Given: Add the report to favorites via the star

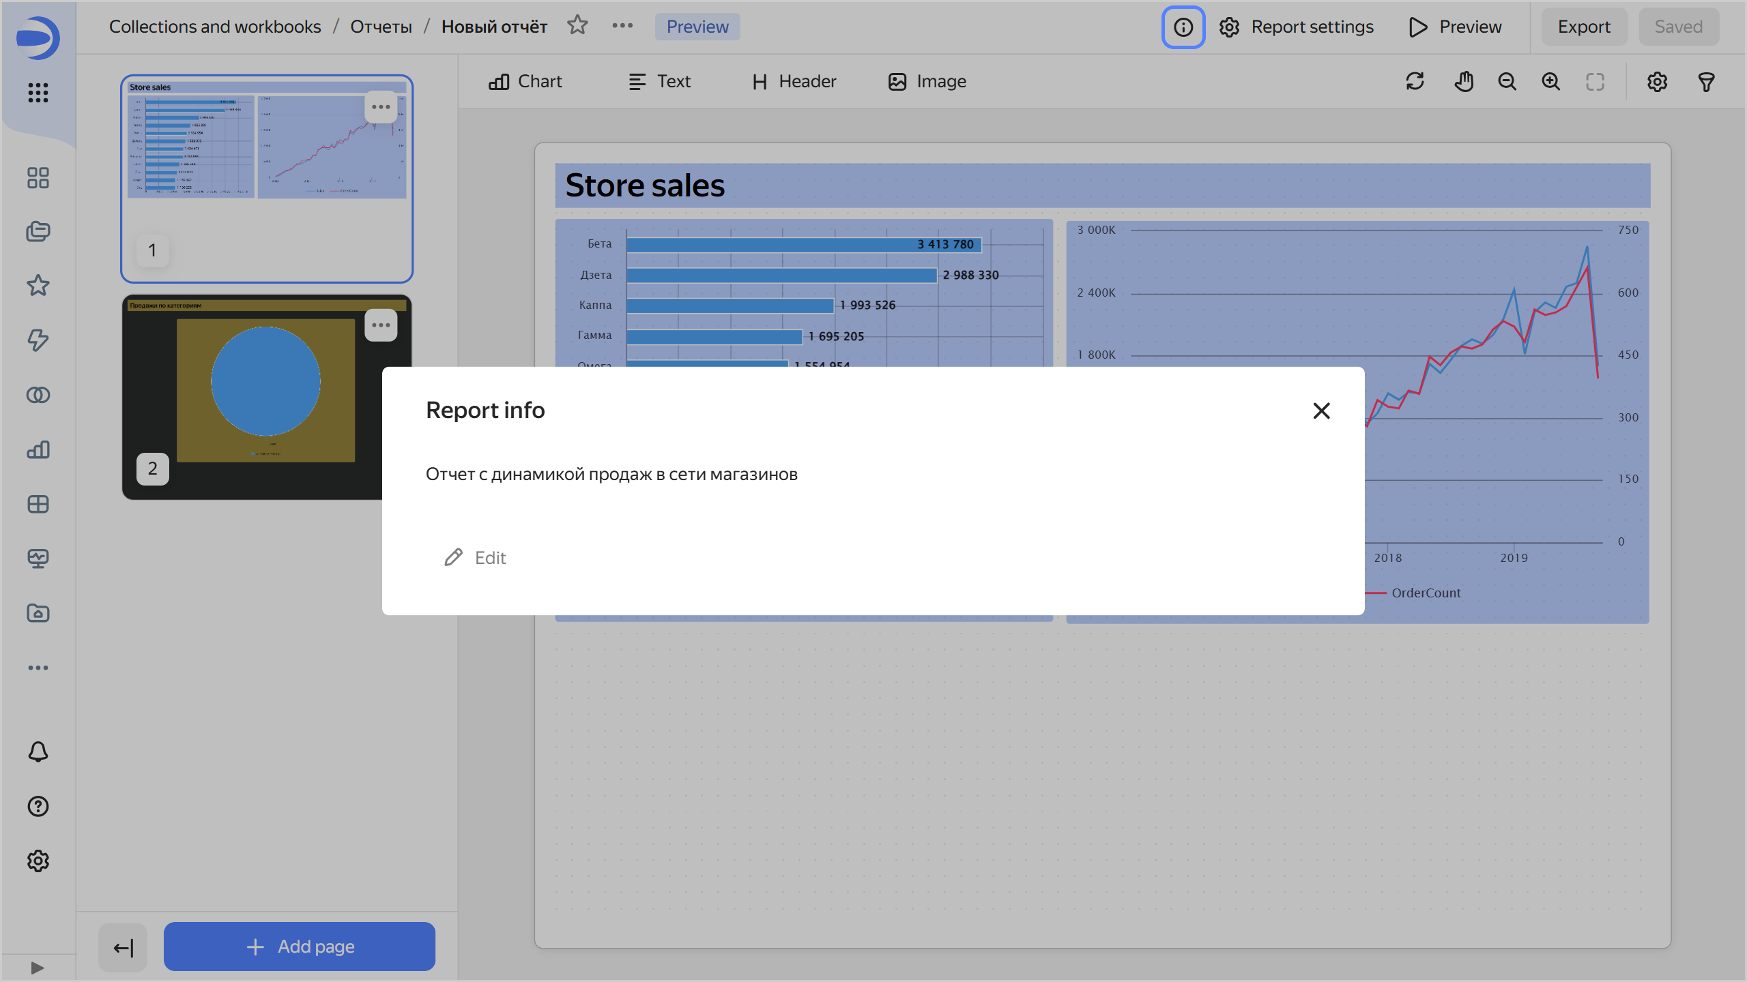Looking at the screenshot, I should [577, 26].
